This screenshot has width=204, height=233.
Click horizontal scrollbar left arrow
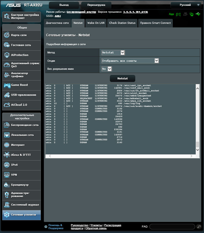50,156
